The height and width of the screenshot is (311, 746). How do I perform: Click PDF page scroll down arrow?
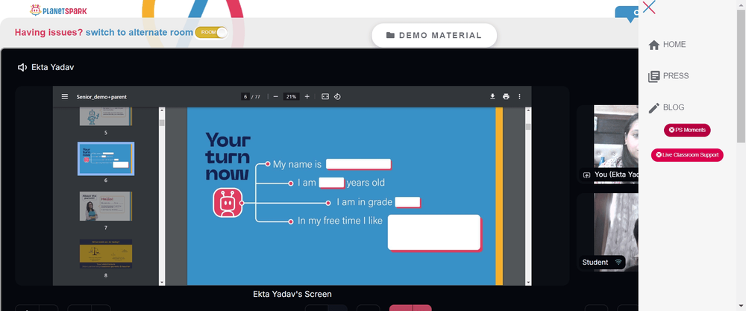coord(528,282)
